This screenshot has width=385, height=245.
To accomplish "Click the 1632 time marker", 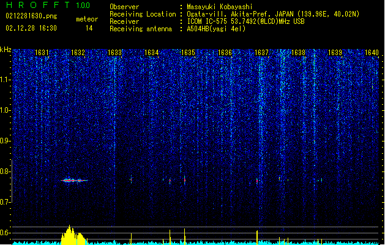I will [x=78, y=53].
